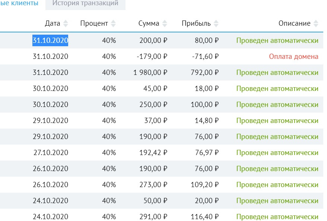Click the Прибыль column header text
Image resolution: width=327 pixels, height=221 pixels.
196,23
